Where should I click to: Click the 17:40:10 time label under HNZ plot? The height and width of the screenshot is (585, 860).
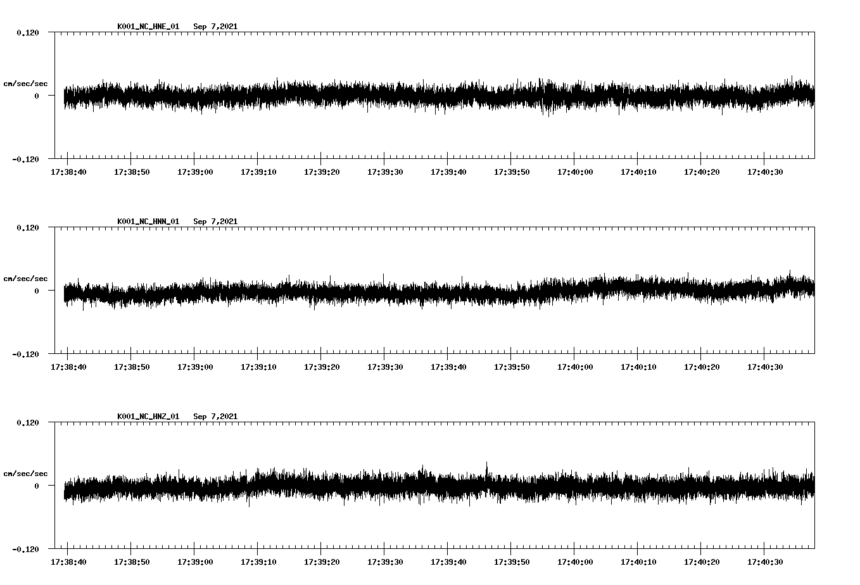pos(638,562)
